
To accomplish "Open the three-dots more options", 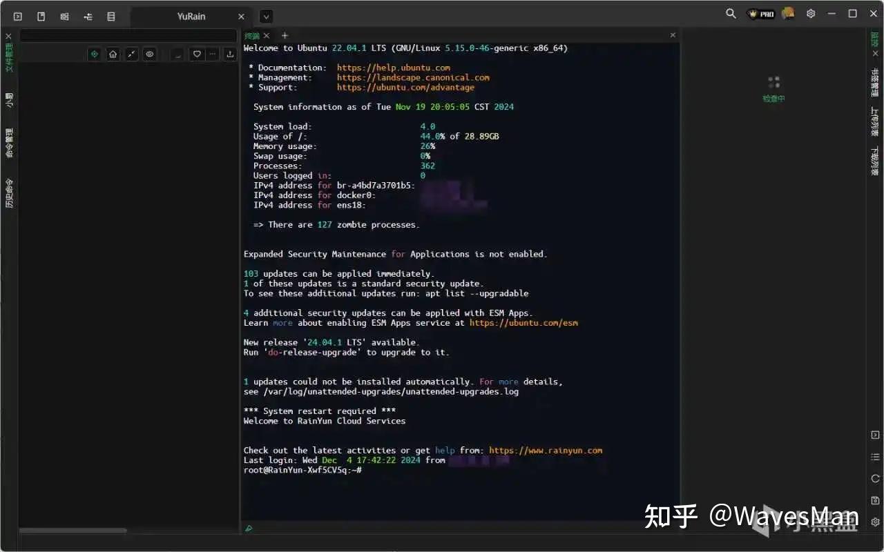I will tap(212, 54).
